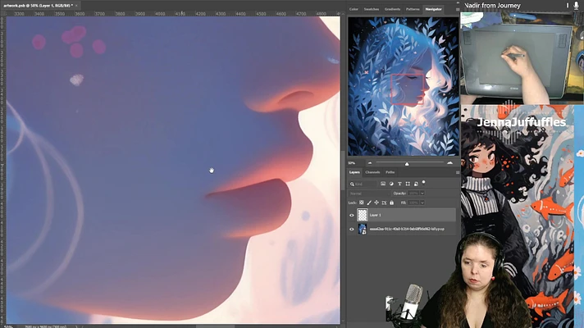Click the Fill value field
Viewport: 584px width, 328px height.
point(413,203)
